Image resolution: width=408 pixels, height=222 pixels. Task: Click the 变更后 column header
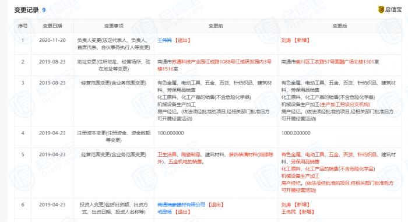[x=340, y=26]
